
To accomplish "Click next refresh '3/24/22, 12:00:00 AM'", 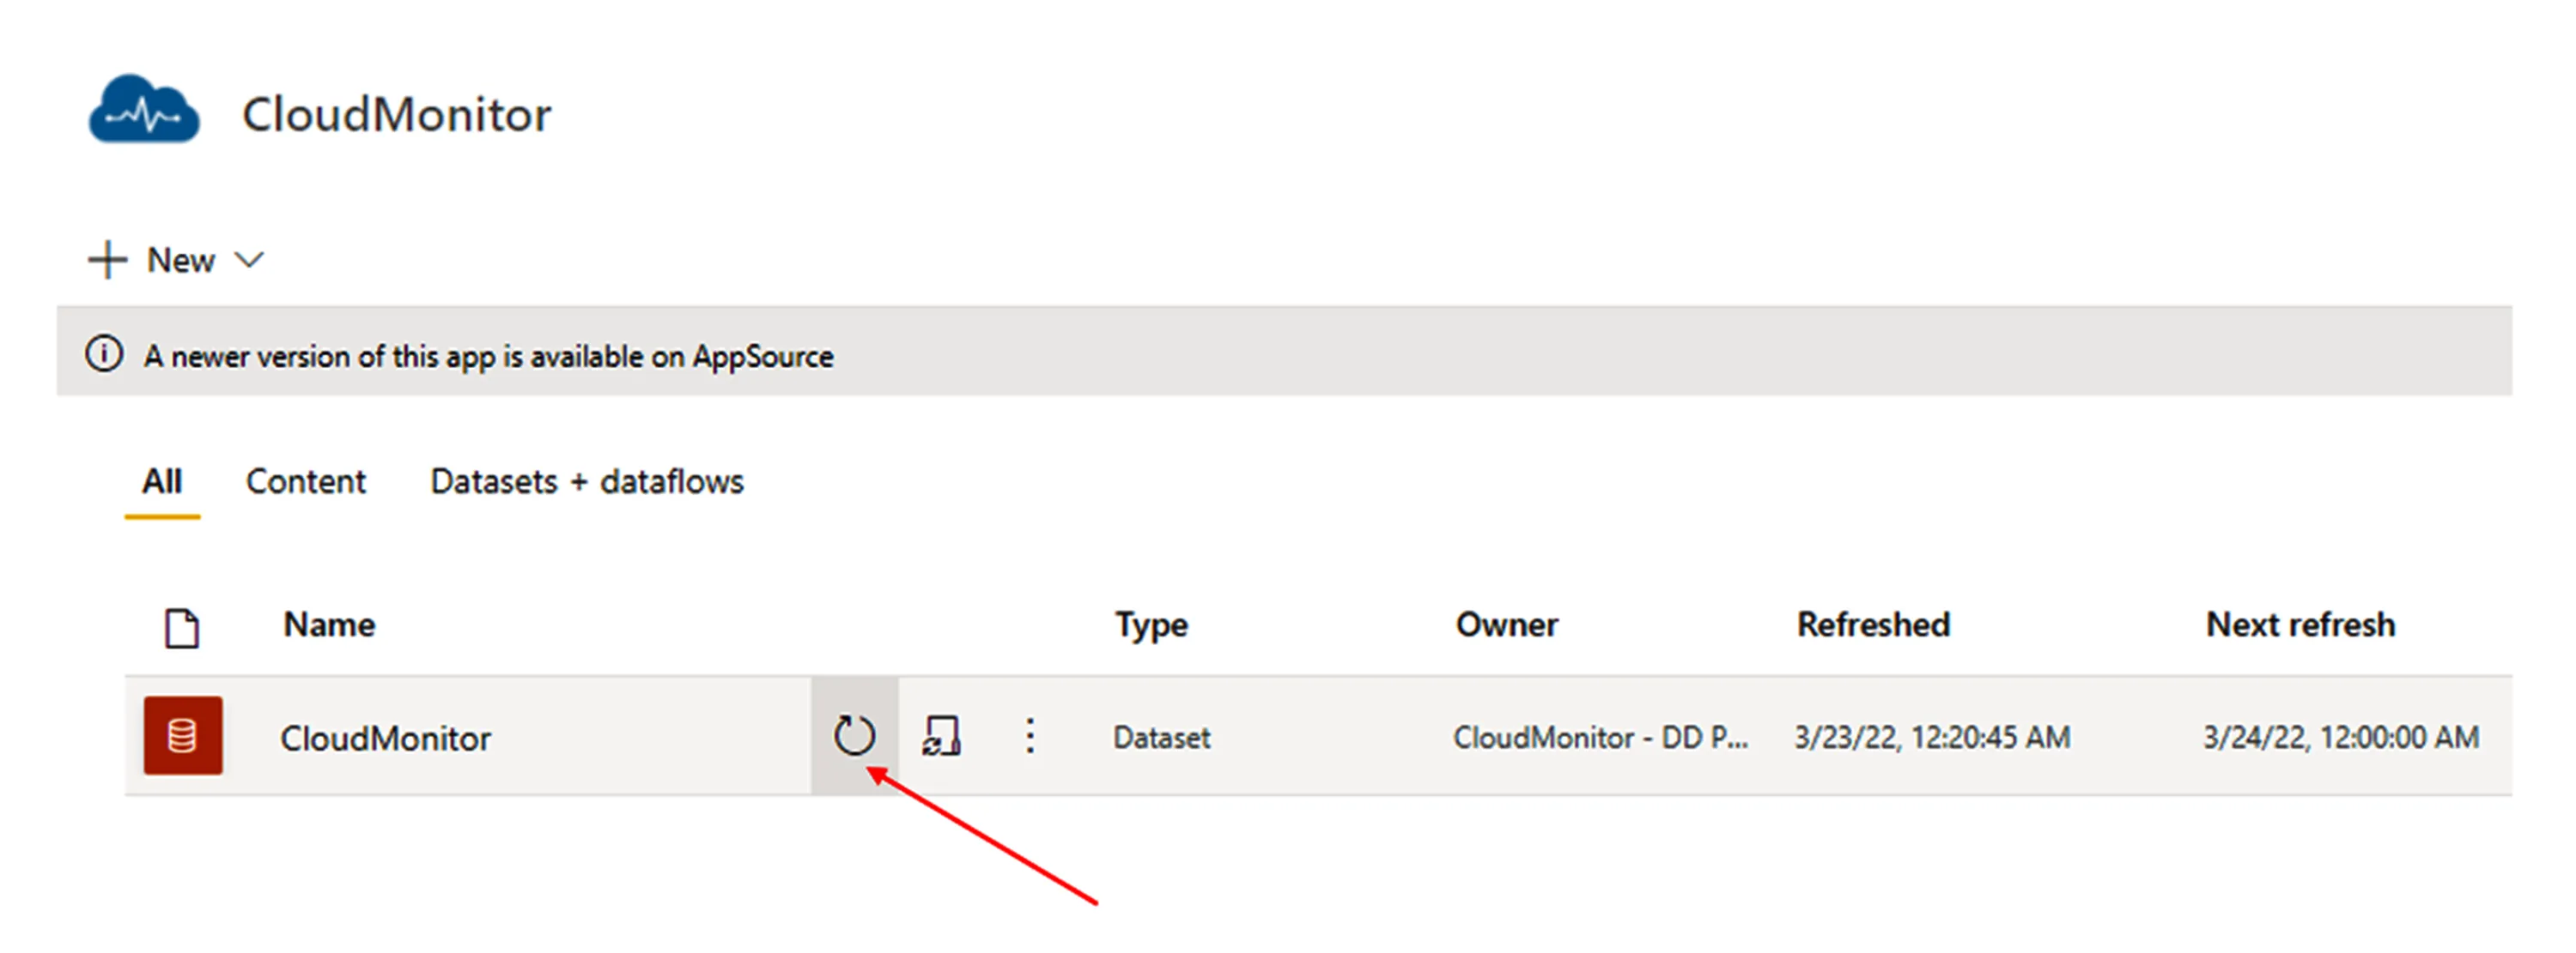I will click(x=2341, y=737).
